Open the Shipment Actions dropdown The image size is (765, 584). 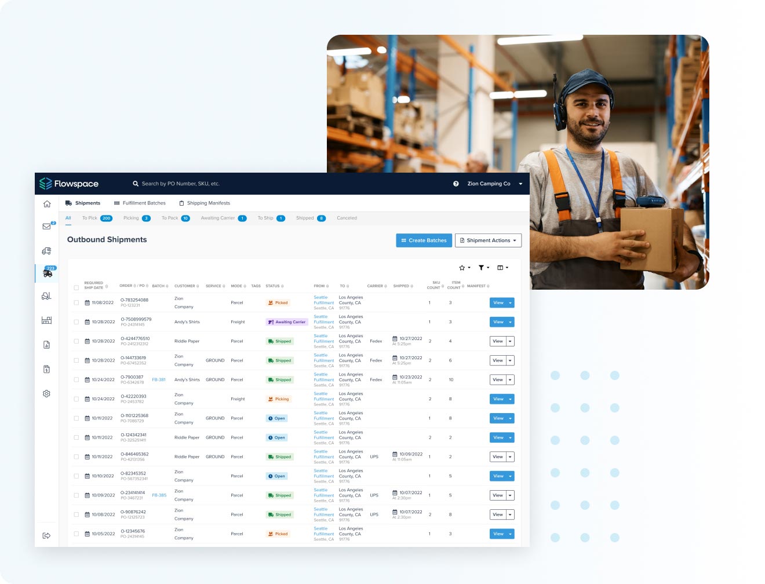point(488,240)
